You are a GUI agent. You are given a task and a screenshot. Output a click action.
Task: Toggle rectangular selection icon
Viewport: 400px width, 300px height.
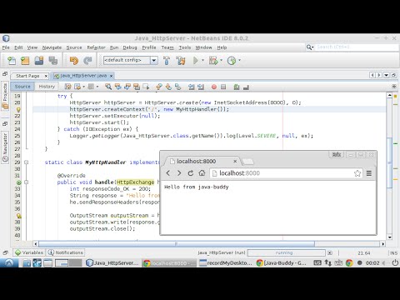pos(146,87)
